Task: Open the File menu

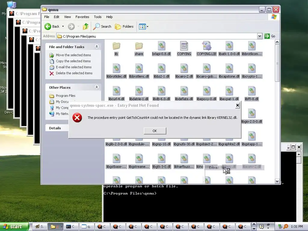Action: [x=47, y=17]
